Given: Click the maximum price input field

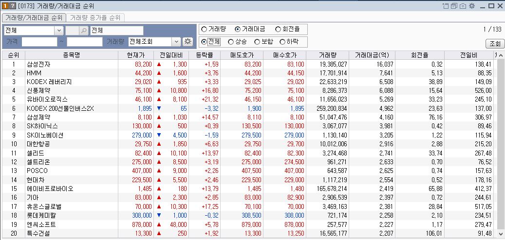Looking at the screenshot, I should 84,41.
